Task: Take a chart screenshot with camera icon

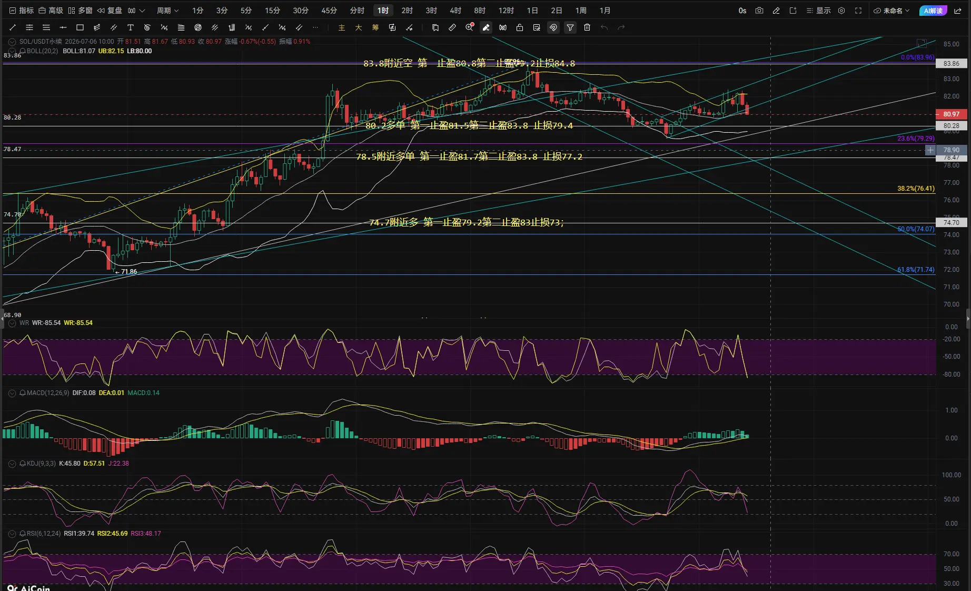Action: pyautogui.click(x=759, y=11)
